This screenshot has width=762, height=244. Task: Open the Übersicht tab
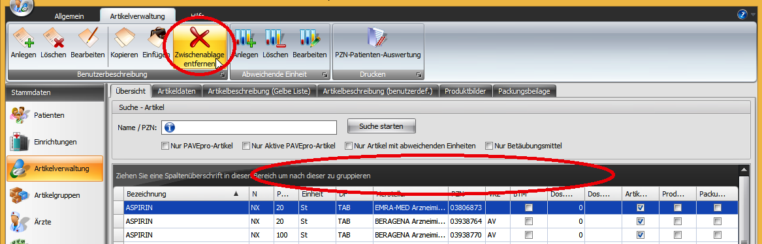131,91
